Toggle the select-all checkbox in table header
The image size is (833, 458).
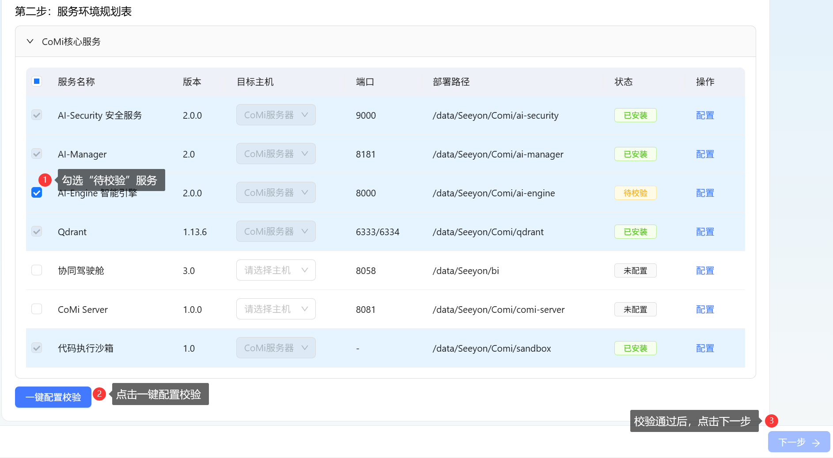click(37, 81)
